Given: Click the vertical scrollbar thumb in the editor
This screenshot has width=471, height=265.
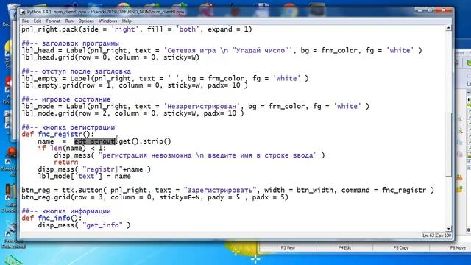Looking at the screenshot, I should click(448, 144).
